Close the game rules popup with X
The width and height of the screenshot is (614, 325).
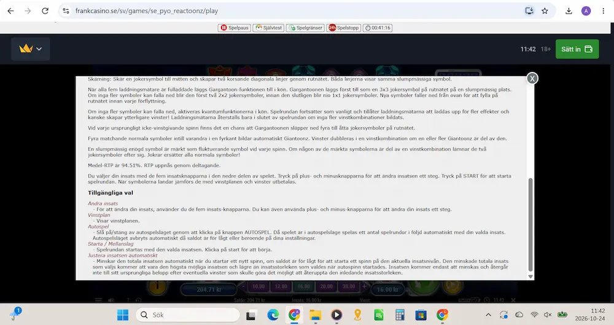(532, 79)
